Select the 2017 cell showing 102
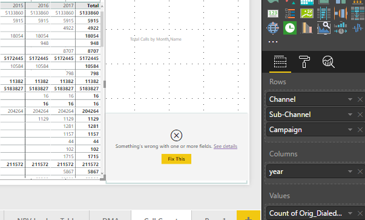 coord(70,149)
